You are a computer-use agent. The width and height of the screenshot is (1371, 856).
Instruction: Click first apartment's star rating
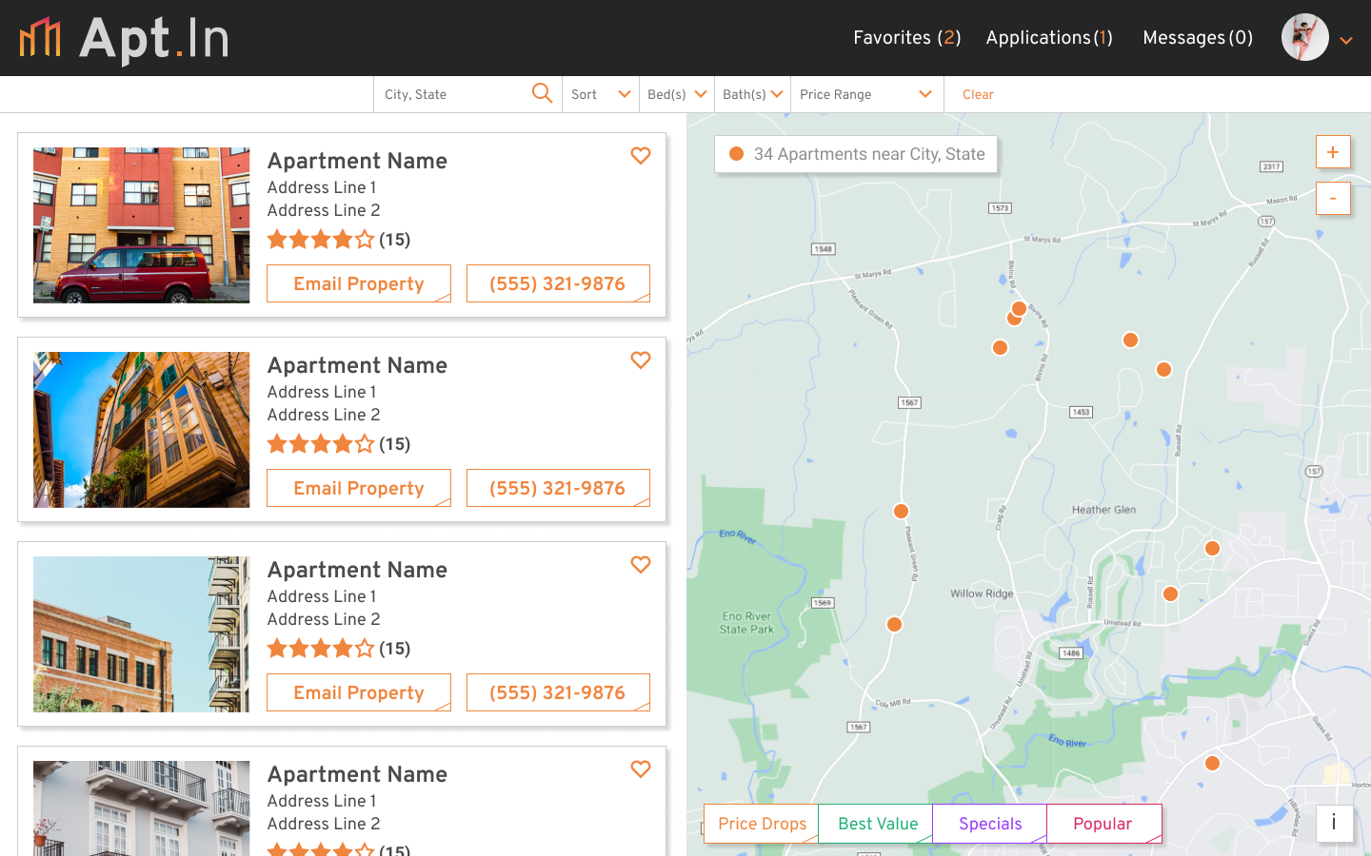pyautogui.click(x=321, y=240)
